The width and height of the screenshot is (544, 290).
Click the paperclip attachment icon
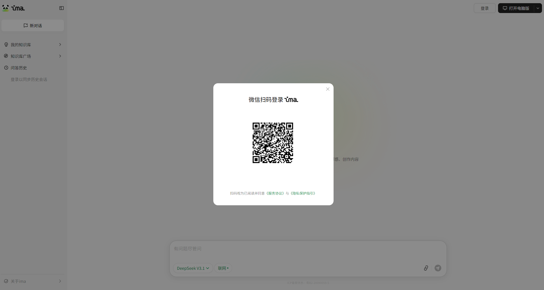click(x=426, y=268)
